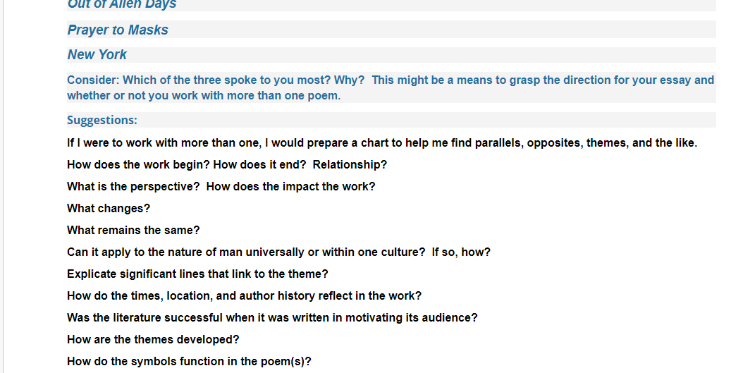
Task: Open the "New York" poem link
Action: pyautogui.click(x=97, y=54)
